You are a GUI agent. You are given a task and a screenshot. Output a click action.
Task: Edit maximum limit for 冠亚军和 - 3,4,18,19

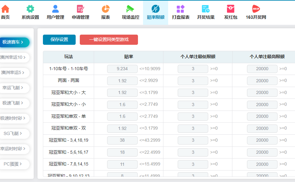click(262, 140)
